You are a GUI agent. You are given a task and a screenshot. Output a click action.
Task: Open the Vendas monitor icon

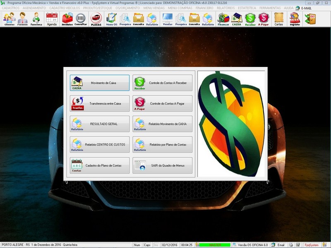[x=168, y=19]
